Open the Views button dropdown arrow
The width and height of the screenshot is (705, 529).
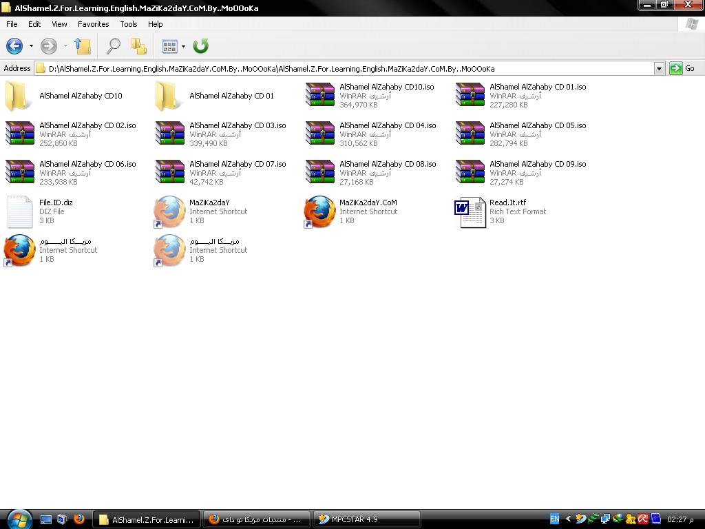(183, 46)
